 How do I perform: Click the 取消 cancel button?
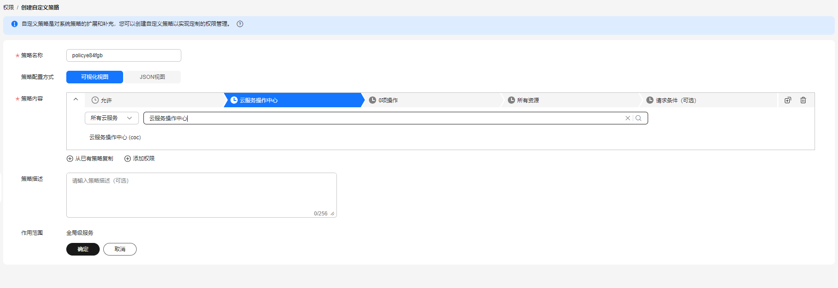120,249
